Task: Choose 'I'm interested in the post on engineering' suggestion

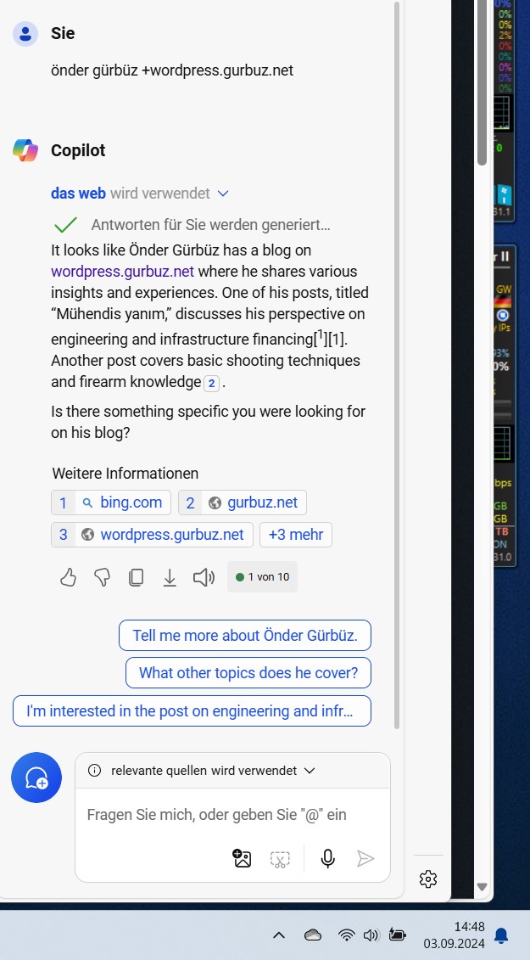Action: point(192,710)
